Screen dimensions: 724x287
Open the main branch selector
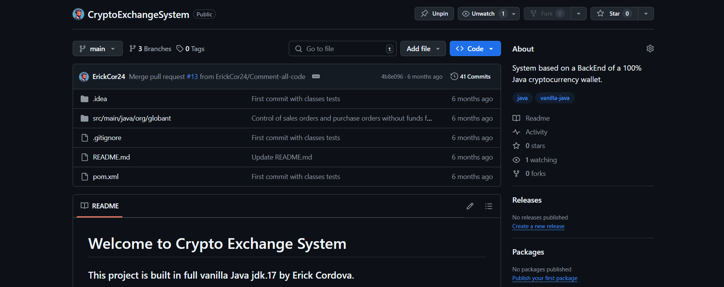coord(98,48)
